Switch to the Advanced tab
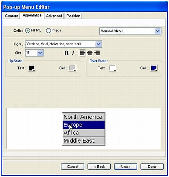Screen dimensions: 169x177 [54, 16]
